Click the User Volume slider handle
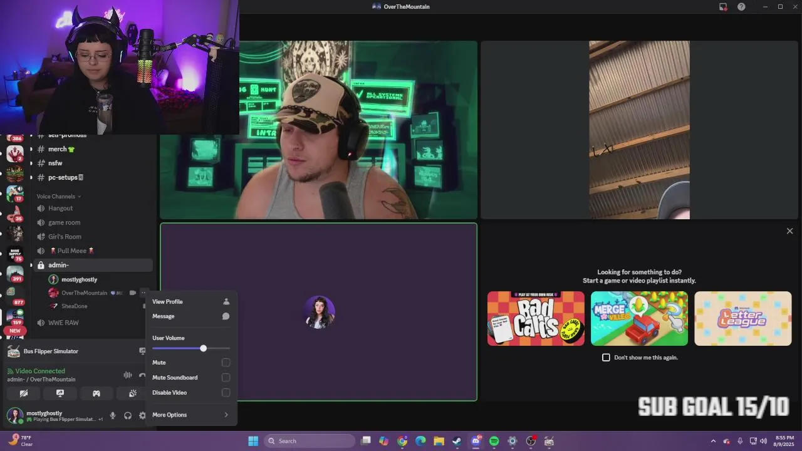Screen dimensions: 802x451 point(203,348)
